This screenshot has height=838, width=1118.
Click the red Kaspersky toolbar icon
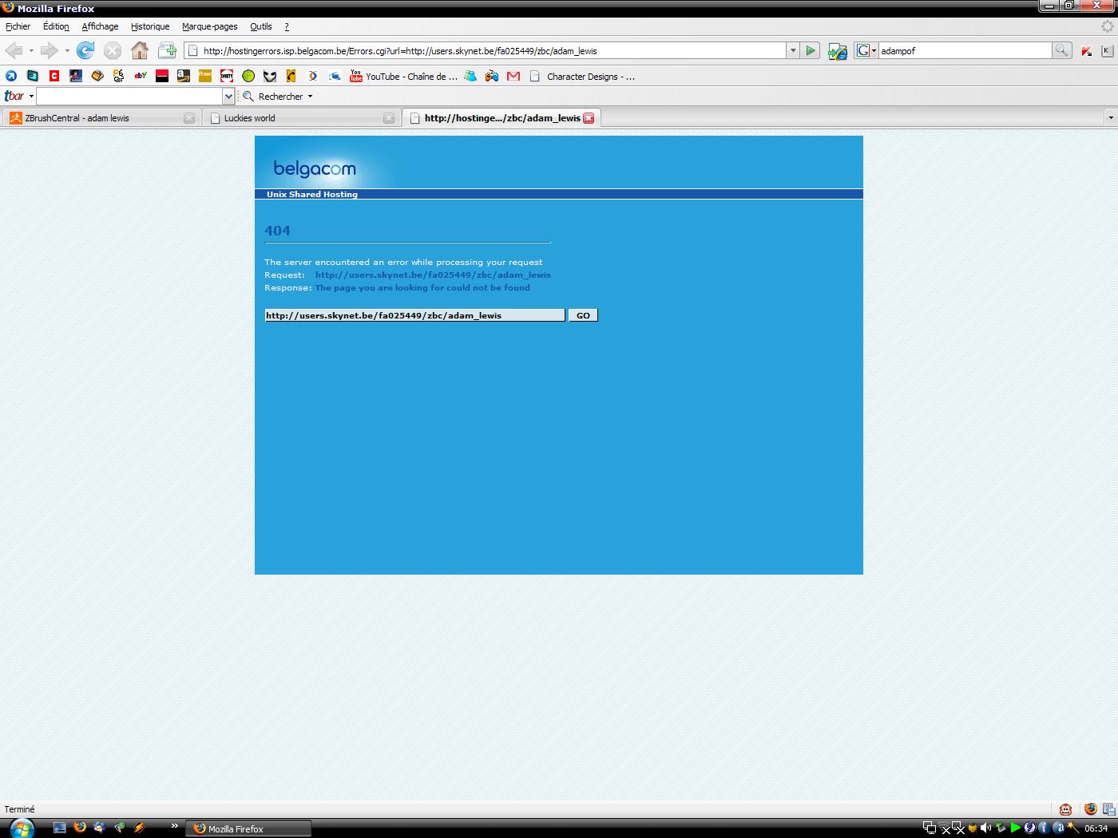click(1087, 51)
